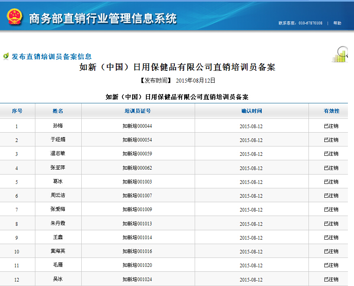This screenshot has width=354, height=286.
Task: Click the confirmation date in row 8
Action: [x=251, y=224]
